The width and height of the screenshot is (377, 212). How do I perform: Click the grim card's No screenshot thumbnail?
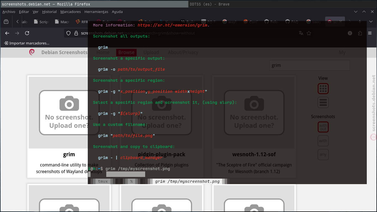(69, 113)
